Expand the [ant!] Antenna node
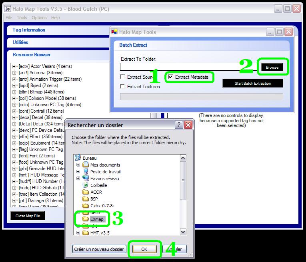The width and height of the screenshot is (306, 262). coord(14,73)
